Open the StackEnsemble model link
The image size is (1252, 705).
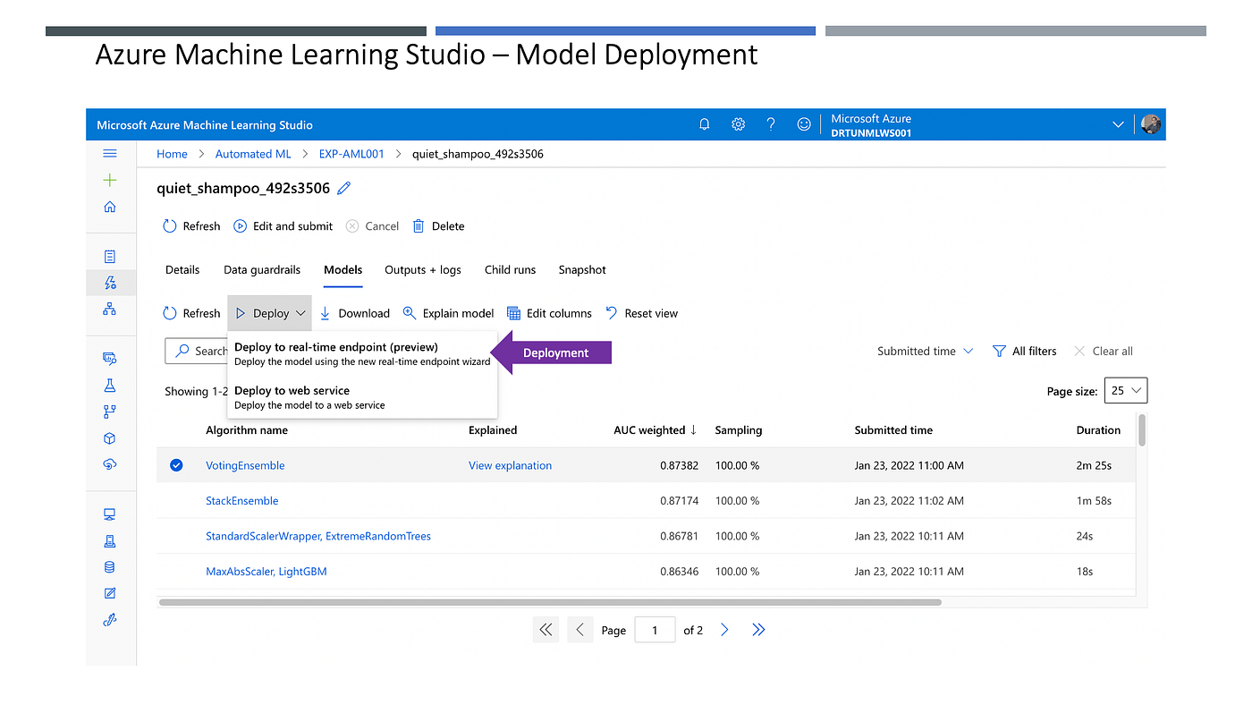point(242,501)
